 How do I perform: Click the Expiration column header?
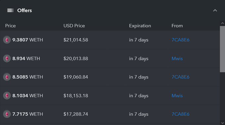[140, 26]
